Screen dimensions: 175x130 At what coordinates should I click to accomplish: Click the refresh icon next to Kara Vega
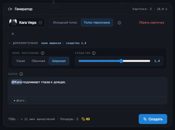40,23
